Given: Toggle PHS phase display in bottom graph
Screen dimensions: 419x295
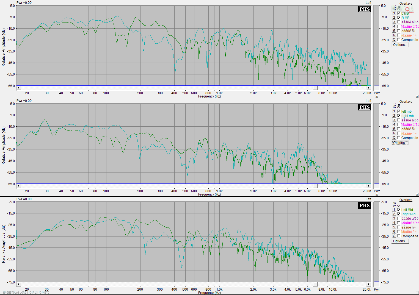Looking at the screenshot, I should point(365,205).
